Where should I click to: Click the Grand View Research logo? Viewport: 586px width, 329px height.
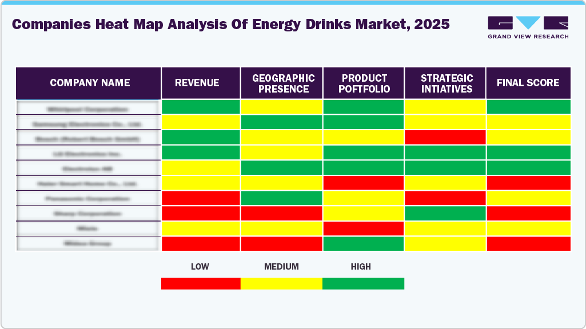tap(528, 27)
